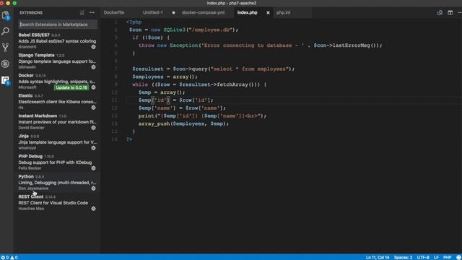Open Django Template extension entry

tap(57, 61)
